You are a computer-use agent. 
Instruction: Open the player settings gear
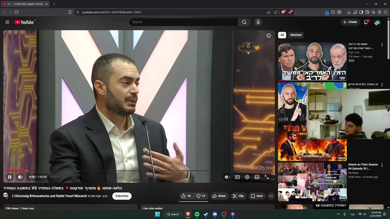tap(247, 177)
